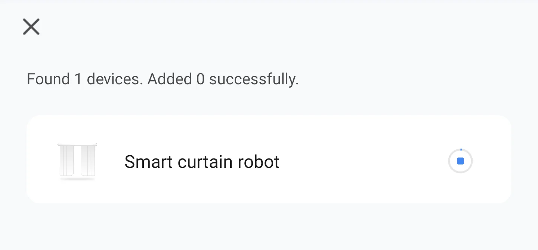Click the Found 1 devices status text
This screenshot has width=538, height=250.
pyautogui.click(x=163, y=79)
